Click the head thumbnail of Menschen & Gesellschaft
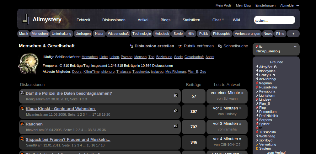The width and height of the screenshot is (316, 154). [28, 64]
